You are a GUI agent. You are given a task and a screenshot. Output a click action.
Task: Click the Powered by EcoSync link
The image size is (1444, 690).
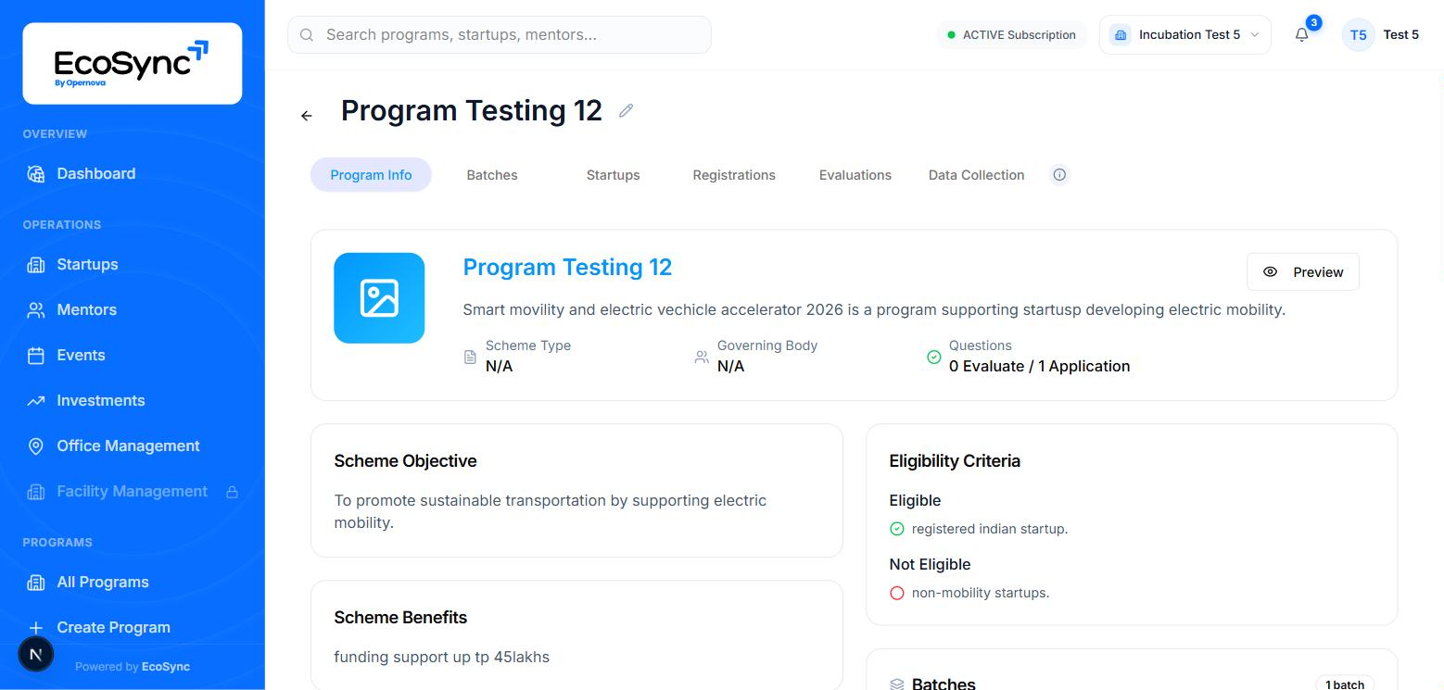pos(133,667)
